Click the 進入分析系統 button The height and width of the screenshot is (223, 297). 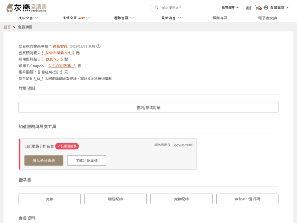pos(44,161)
